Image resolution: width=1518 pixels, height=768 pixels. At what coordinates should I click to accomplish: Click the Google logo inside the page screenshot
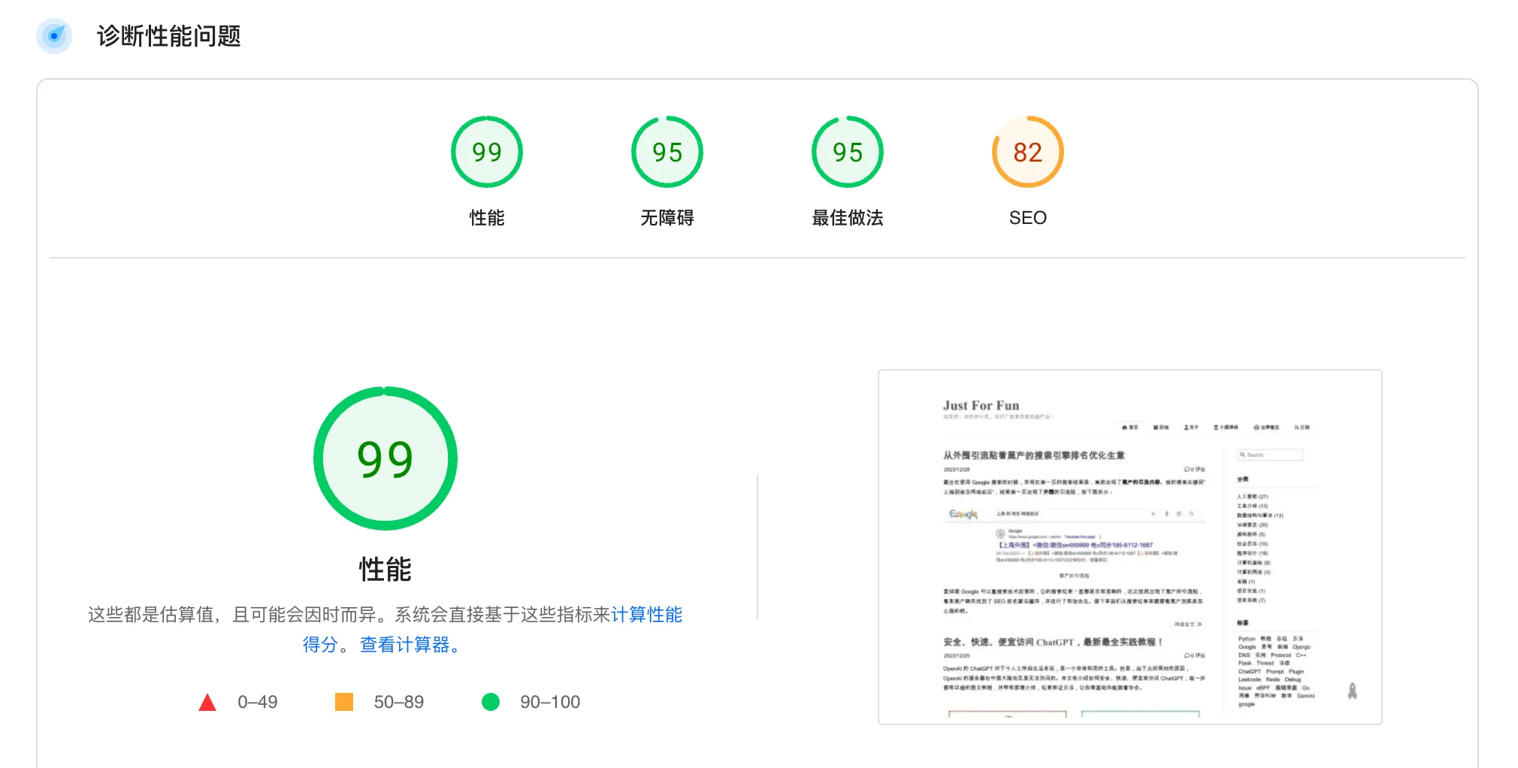[x=963, y=514]
